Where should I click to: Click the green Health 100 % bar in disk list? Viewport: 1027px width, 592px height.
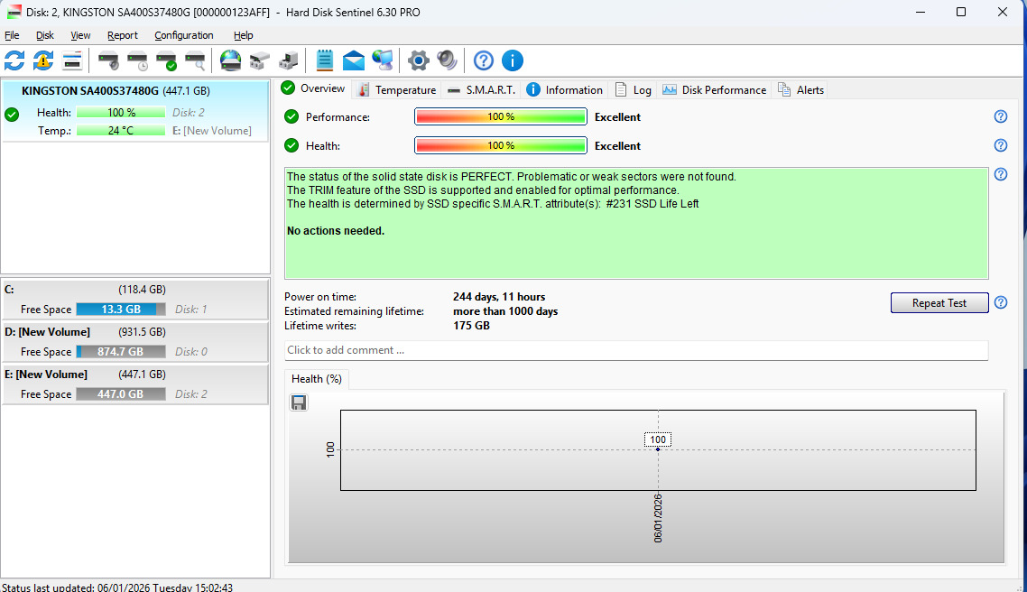[121, 113]
